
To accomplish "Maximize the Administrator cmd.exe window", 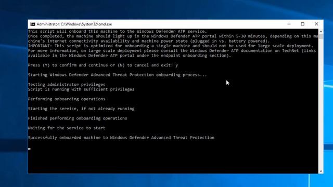I will 302,24.
